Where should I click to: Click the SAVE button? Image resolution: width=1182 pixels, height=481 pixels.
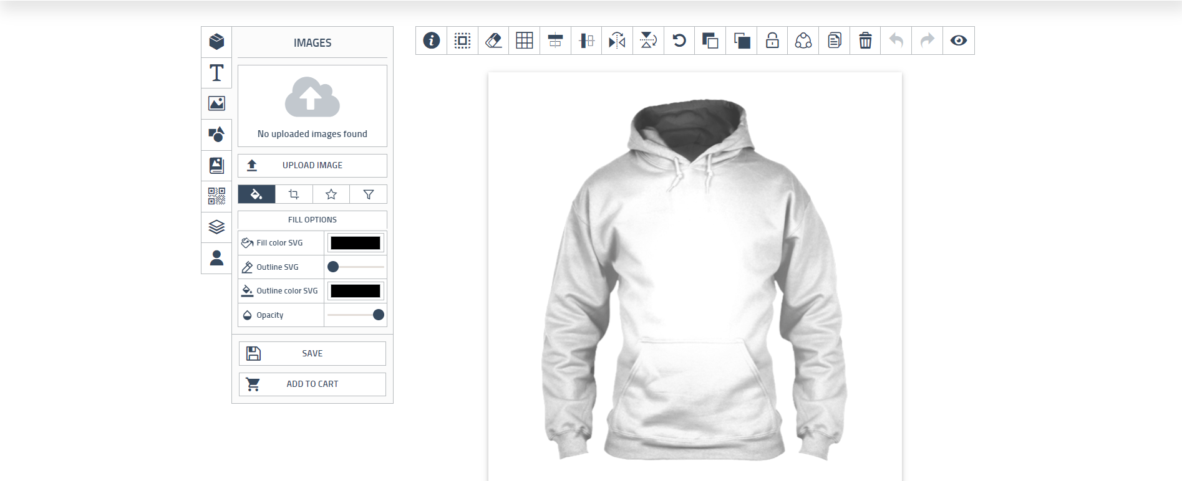tap(312, 353)
